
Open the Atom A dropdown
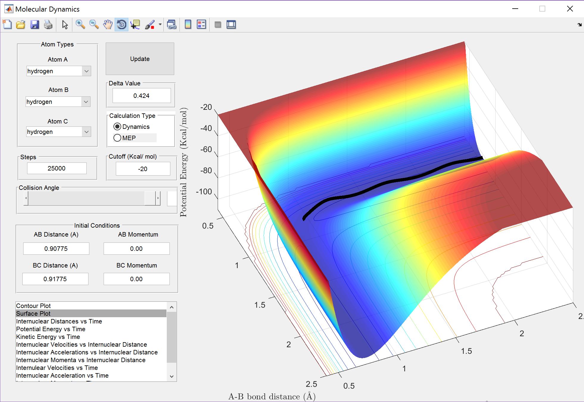coord(86,71)
